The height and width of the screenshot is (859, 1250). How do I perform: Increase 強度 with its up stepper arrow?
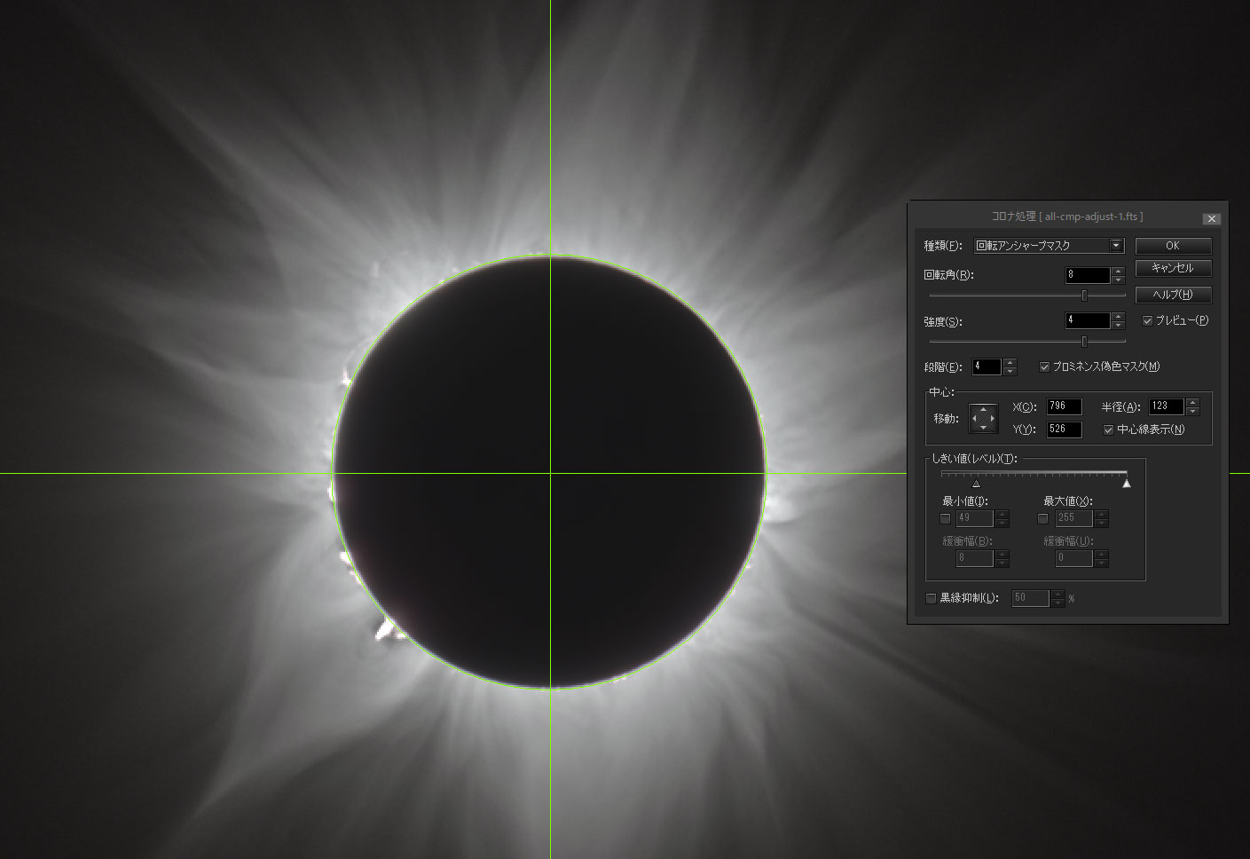[1118, 316]
